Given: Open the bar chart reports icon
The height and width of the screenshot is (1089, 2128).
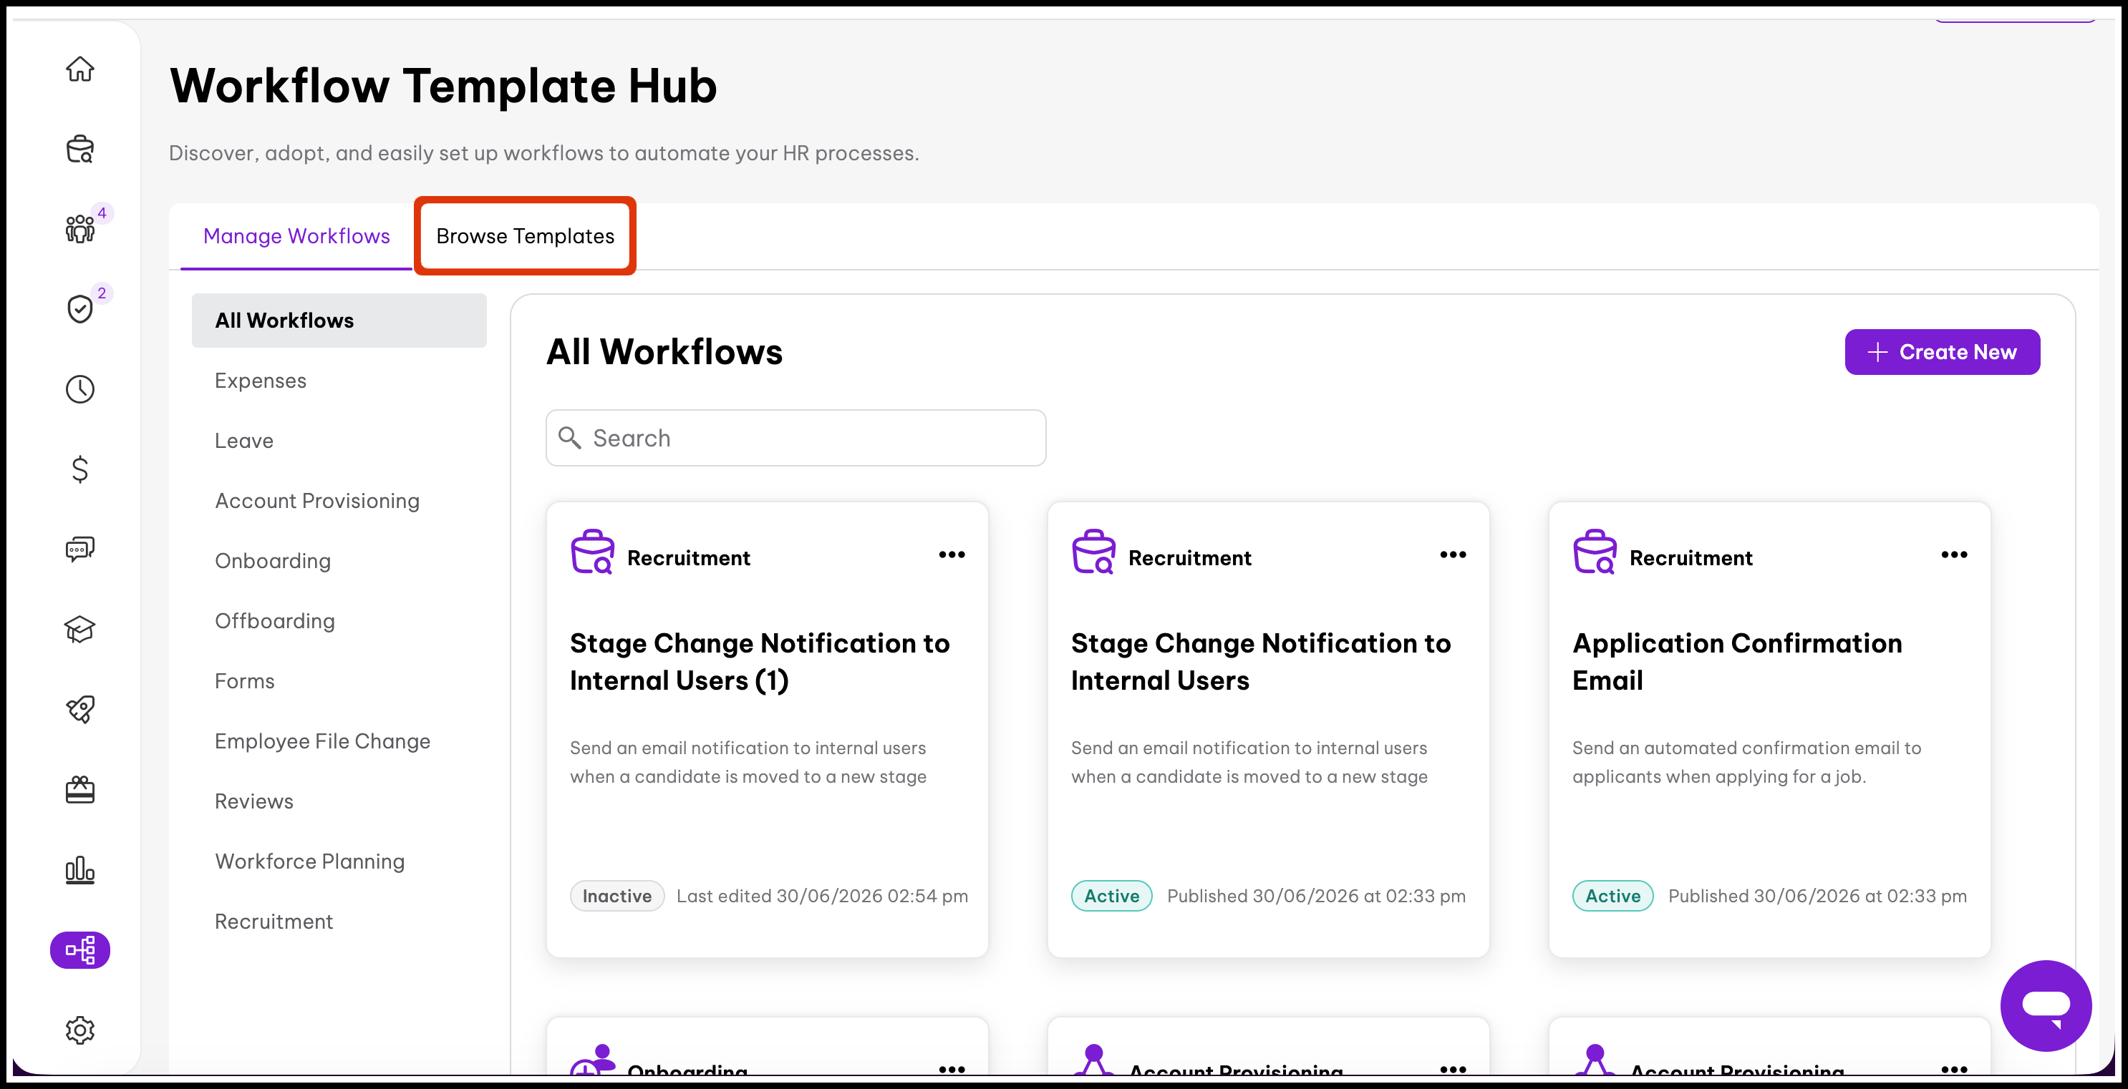Looking at the screenshot, I should click(79, 869).
